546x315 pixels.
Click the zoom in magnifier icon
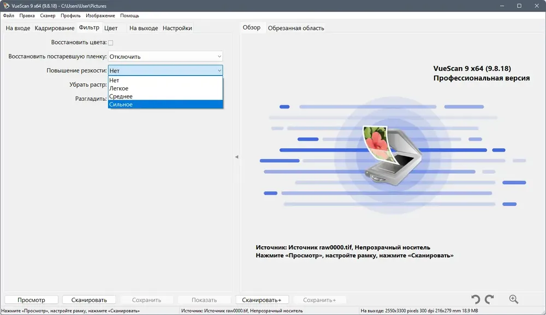click(x=513, y=299)
